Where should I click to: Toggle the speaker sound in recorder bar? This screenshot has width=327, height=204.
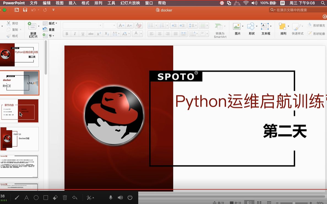tap(120, 198)
